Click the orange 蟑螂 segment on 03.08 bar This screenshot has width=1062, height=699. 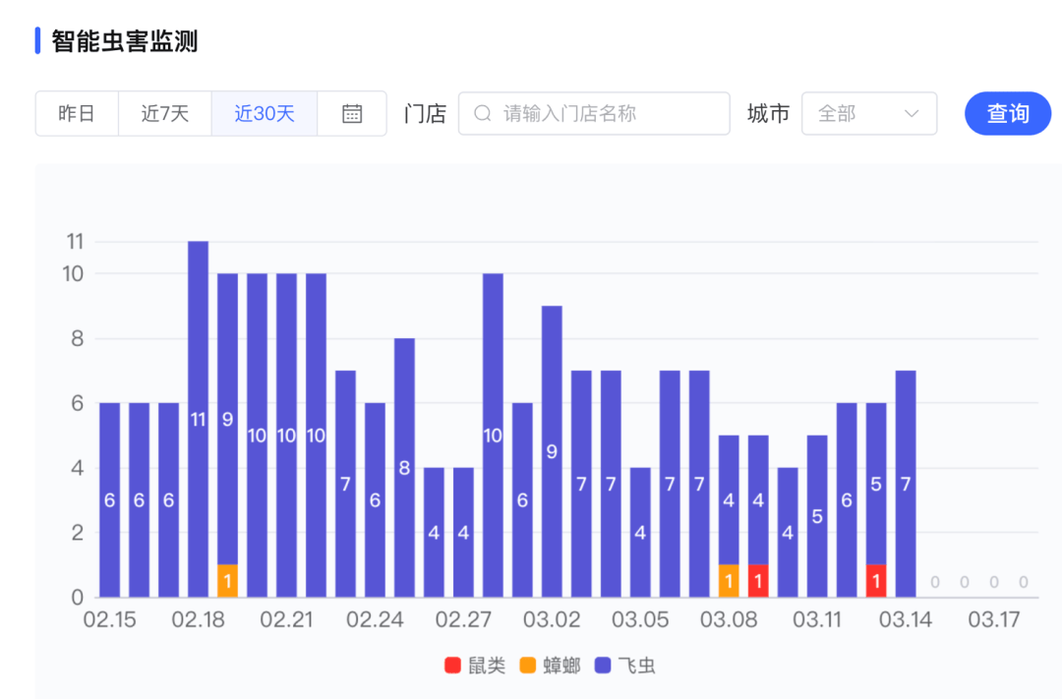tap(729, 581)
